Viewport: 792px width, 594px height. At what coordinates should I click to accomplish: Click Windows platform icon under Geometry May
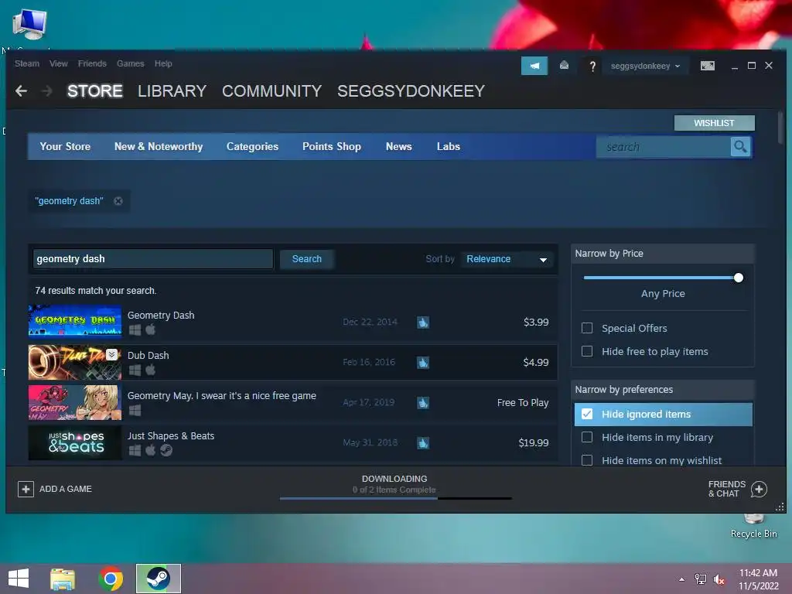[135, 411]
